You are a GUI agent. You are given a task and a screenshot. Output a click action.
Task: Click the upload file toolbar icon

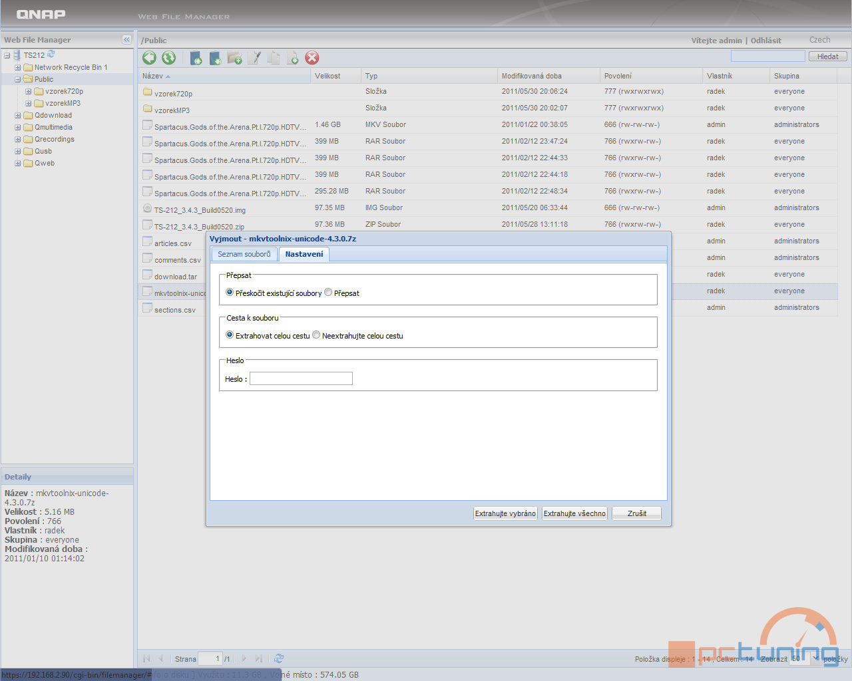click(x=196, y=58)
